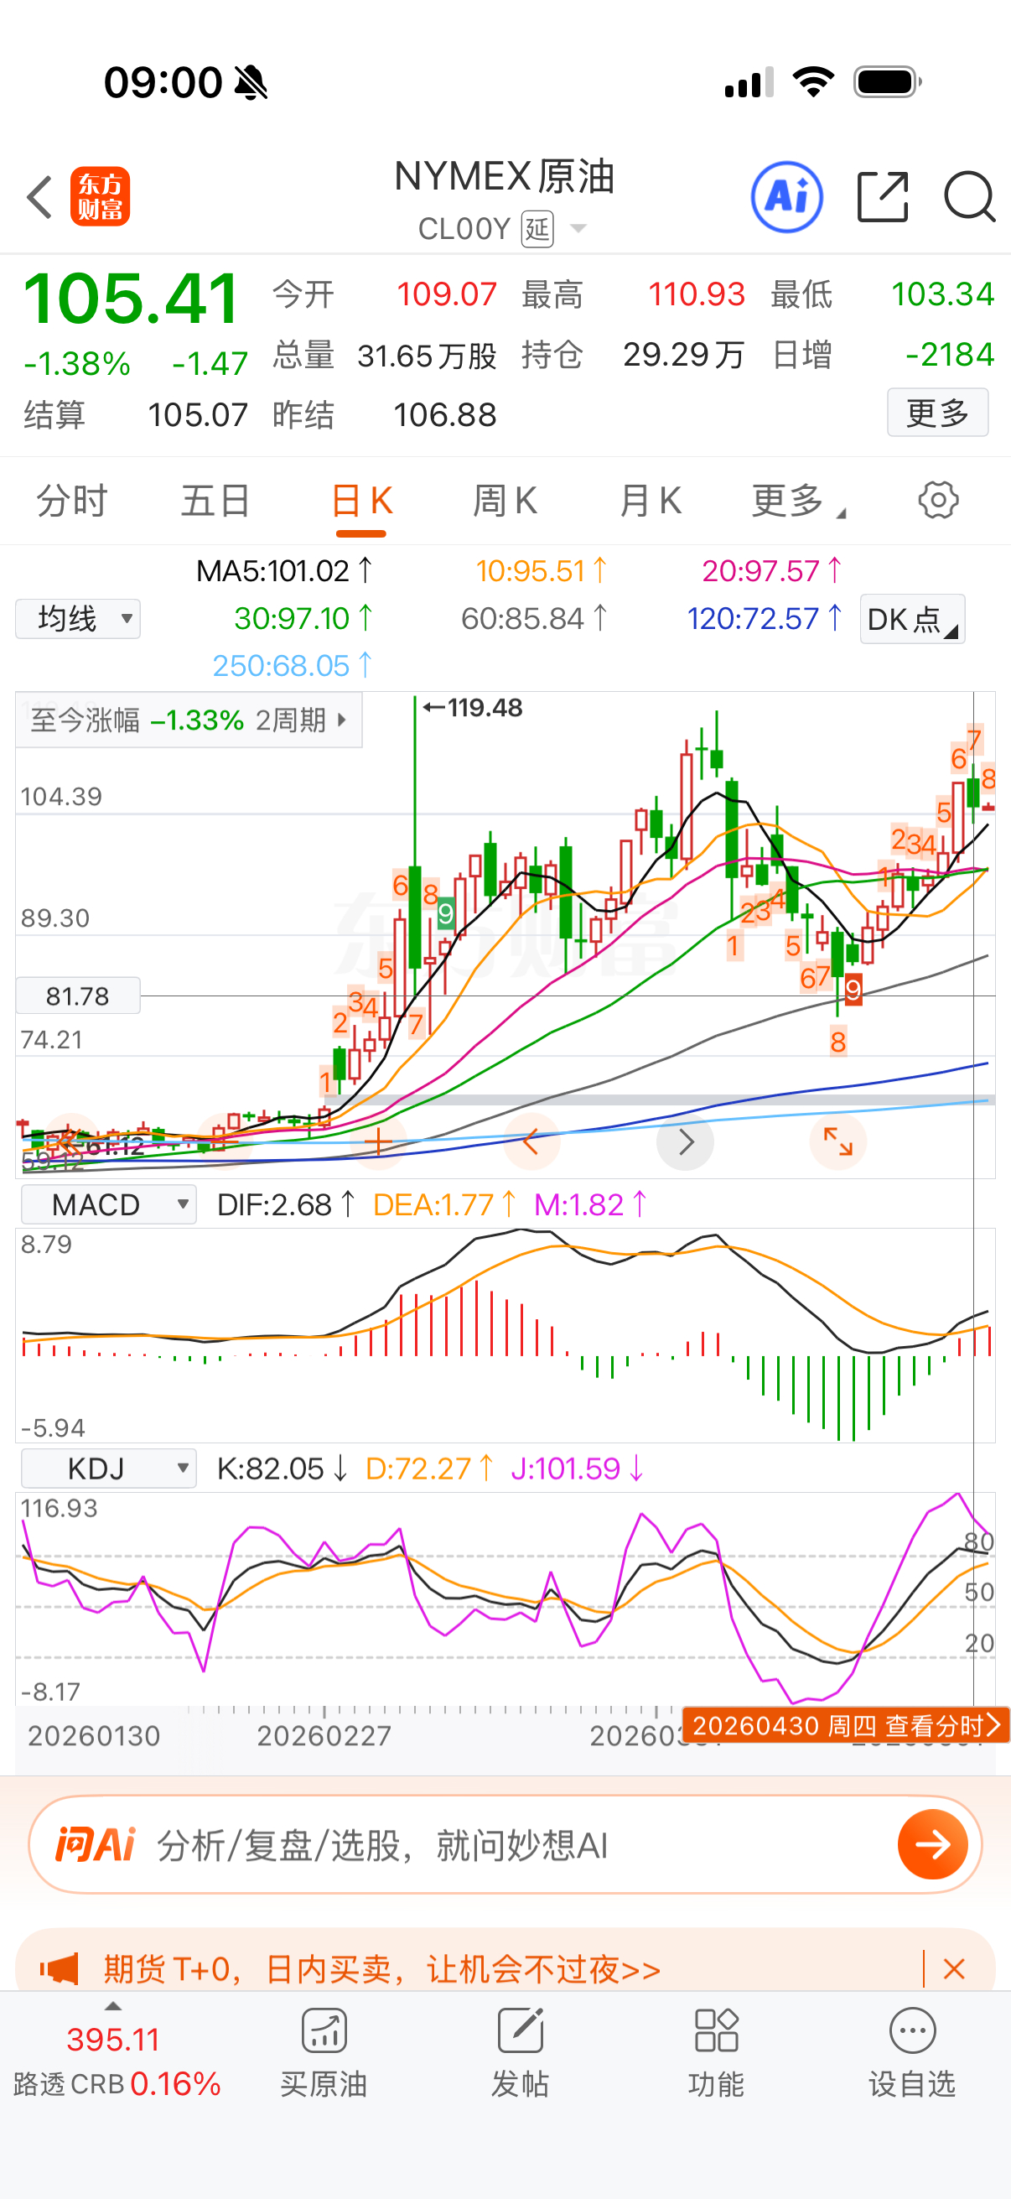Image resolution: width=1011 pixels, height=2199 pixels.
Task: Tap the 发帖 post icon
Action: (521, 2029)
